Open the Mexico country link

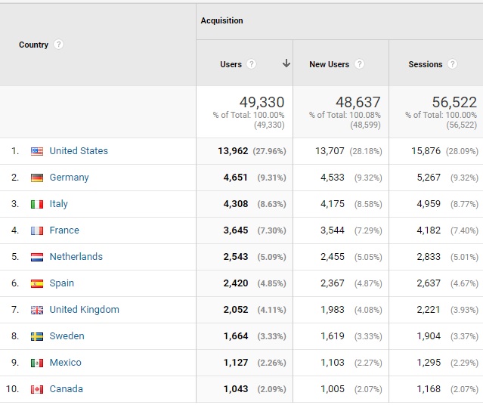(x=66, y=363)
